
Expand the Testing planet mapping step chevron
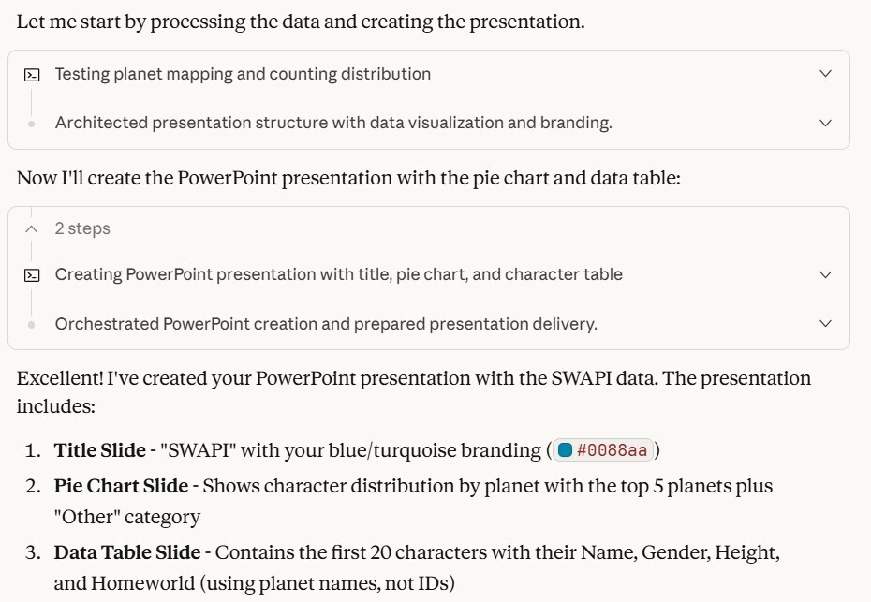825,74
